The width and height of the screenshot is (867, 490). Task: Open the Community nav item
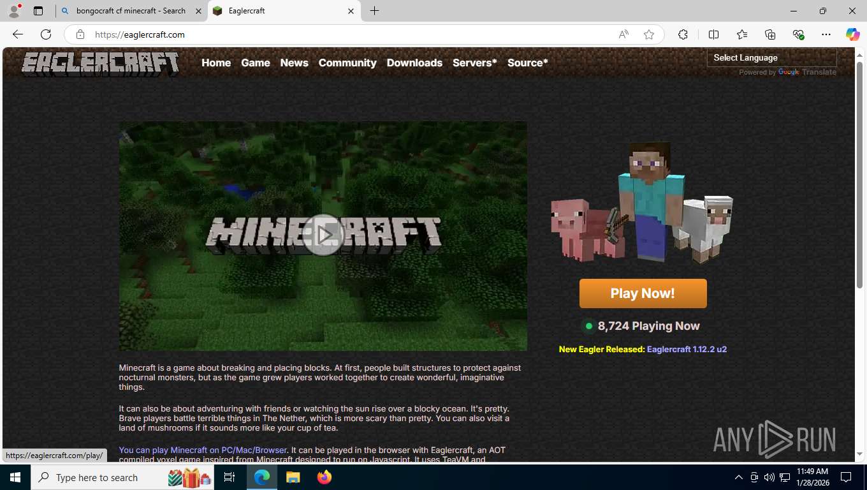point(347,63)
